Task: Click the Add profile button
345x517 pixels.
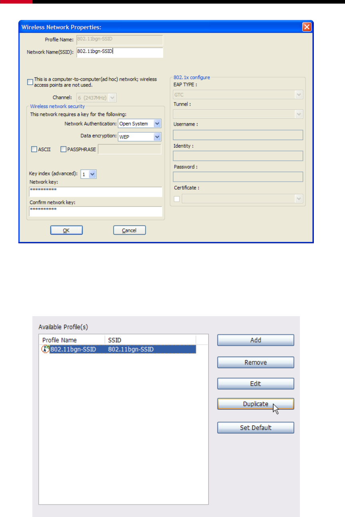Action: 256,340
